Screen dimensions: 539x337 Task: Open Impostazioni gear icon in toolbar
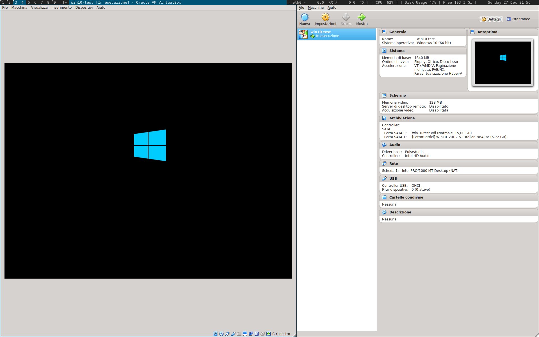point(325,17)
